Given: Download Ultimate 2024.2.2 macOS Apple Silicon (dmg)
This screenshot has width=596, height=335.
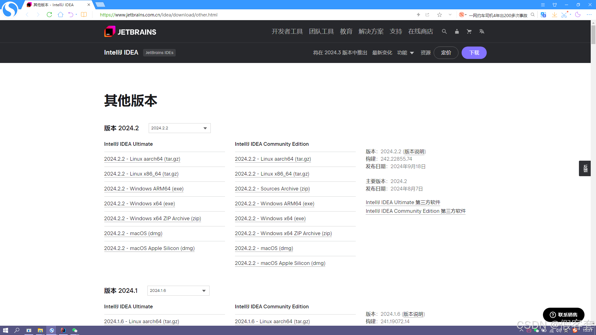Looking at the screenshot, I should pyautogui.click(x=149, y=248).
